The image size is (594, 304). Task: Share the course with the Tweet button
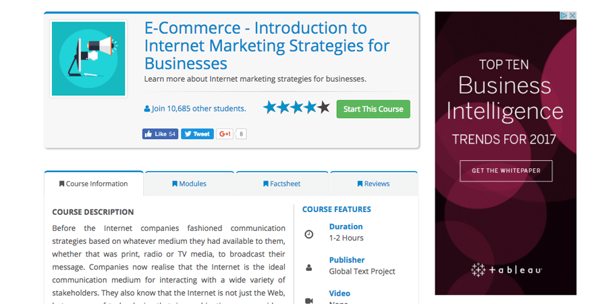(197, 134)
